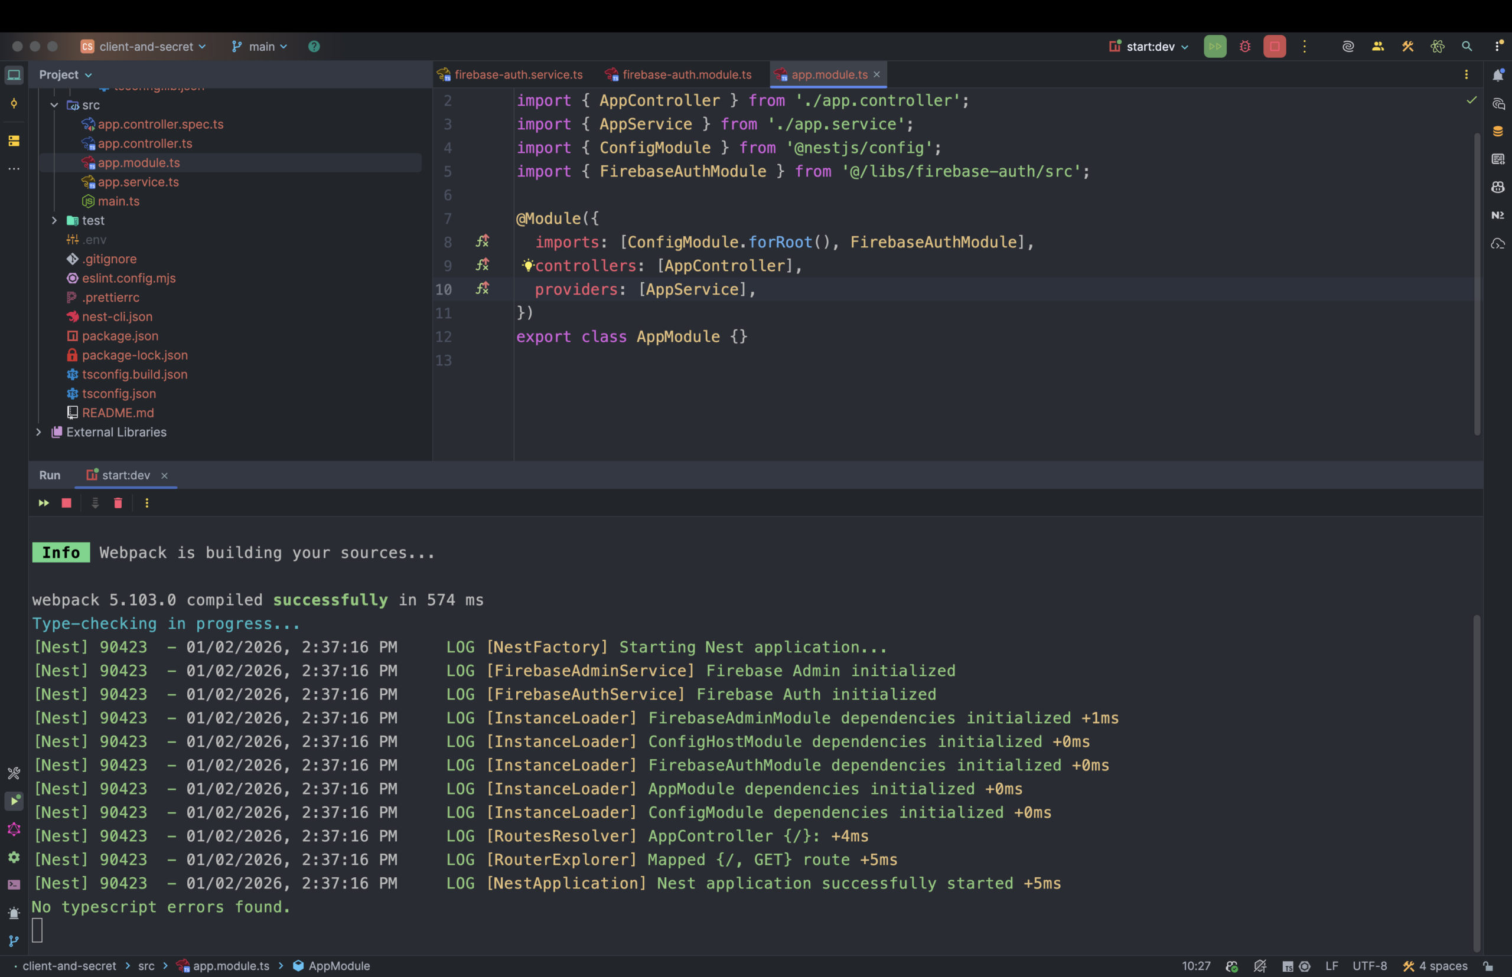Viewport: 1512px width, 977px height.
Task: Expand the test folder
Action: click(54, 220)
